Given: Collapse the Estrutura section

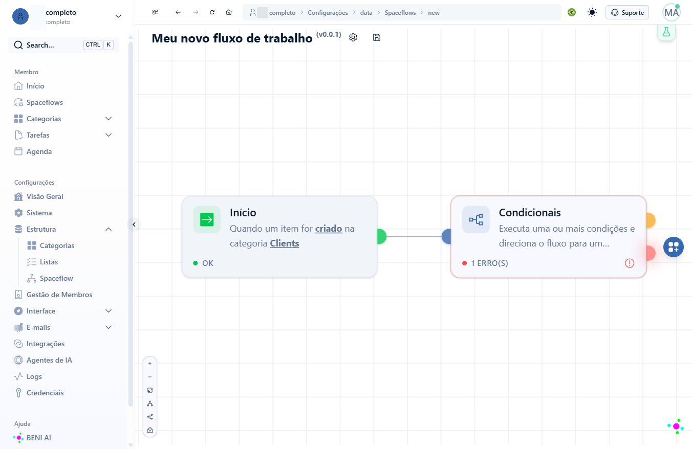Looking at the screenshot, I should click(109, 229).
